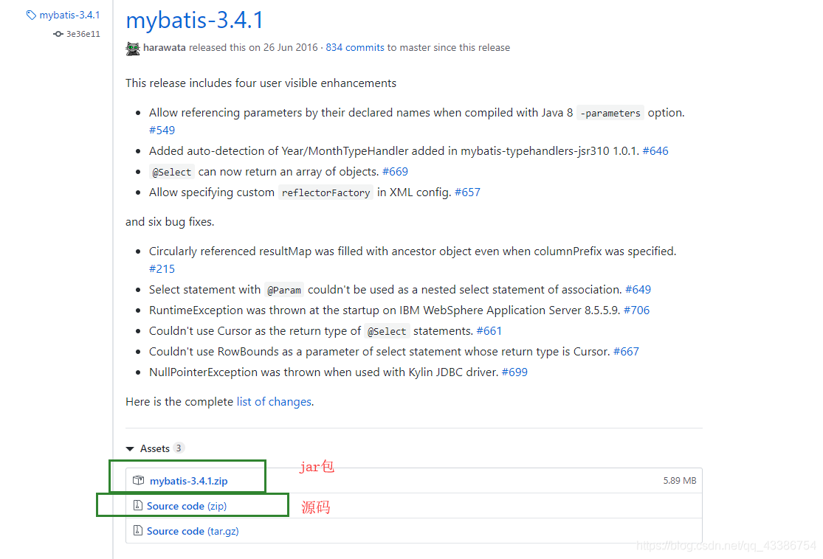
Task: Open the complete list of changes
Action: (x=274, y=402)
